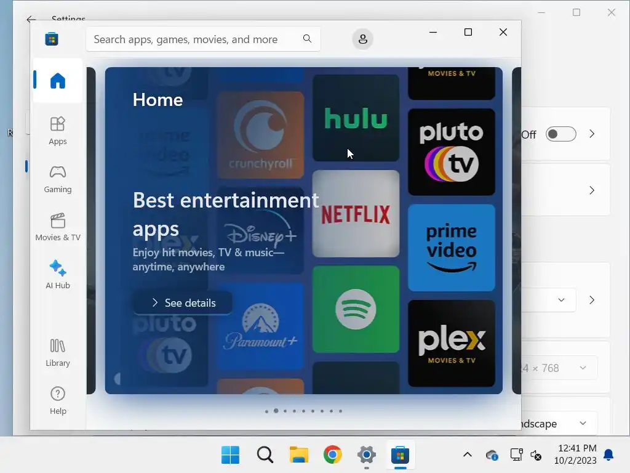Expand the second Settings row chevron
Viewport: 630px width, 473px height.
click(x=592, y=190)
